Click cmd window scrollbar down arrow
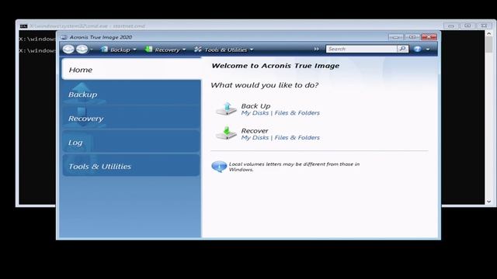This screenshot has height=279, width=497. [x=488, y=201]
